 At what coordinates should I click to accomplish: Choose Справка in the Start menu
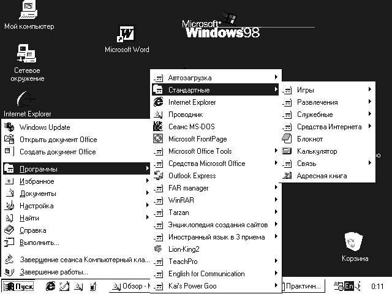point(77,230)
